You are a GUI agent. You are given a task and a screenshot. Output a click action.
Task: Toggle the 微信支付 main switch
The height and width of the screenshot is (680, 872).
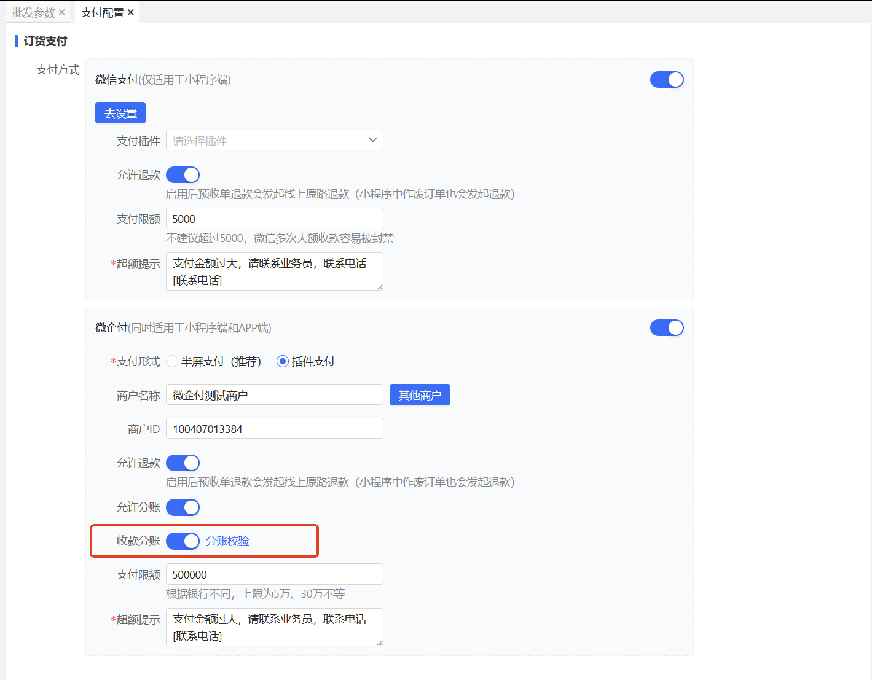[x=667, y=80]
